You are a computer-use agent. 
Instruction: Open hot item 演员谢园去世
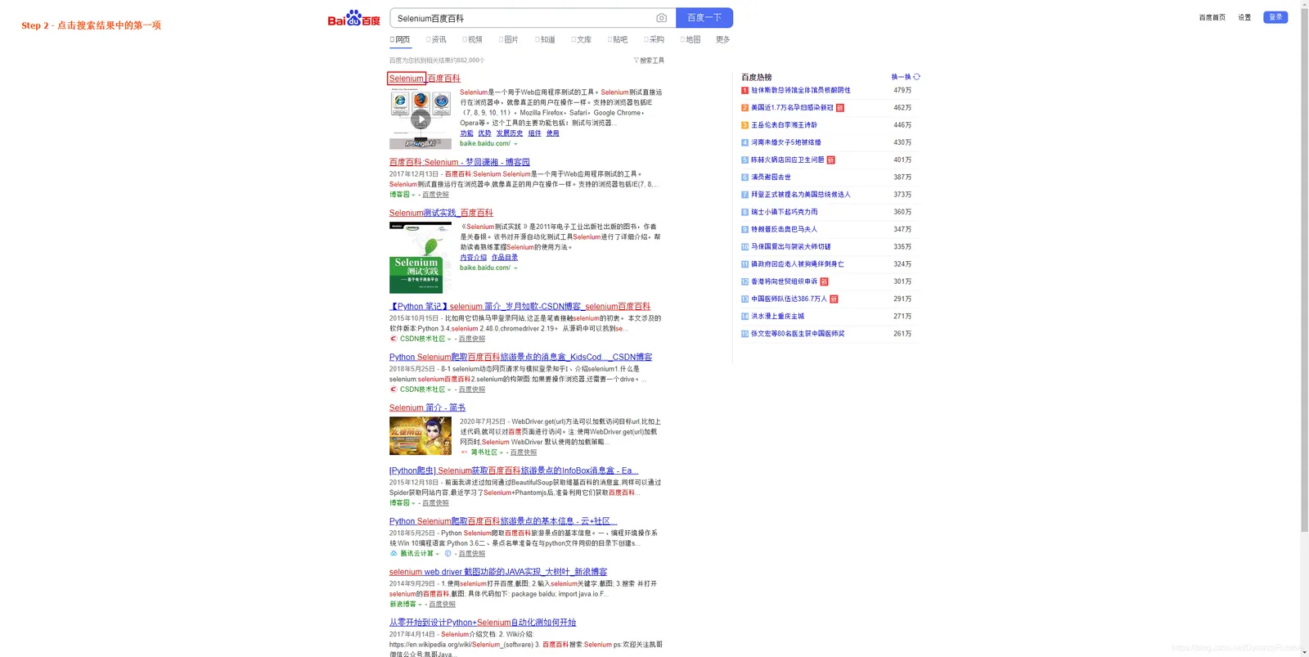771,178
